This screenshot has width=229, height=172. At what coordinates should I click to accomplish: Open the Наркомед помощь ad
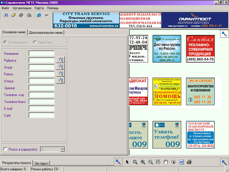[167, 91]
